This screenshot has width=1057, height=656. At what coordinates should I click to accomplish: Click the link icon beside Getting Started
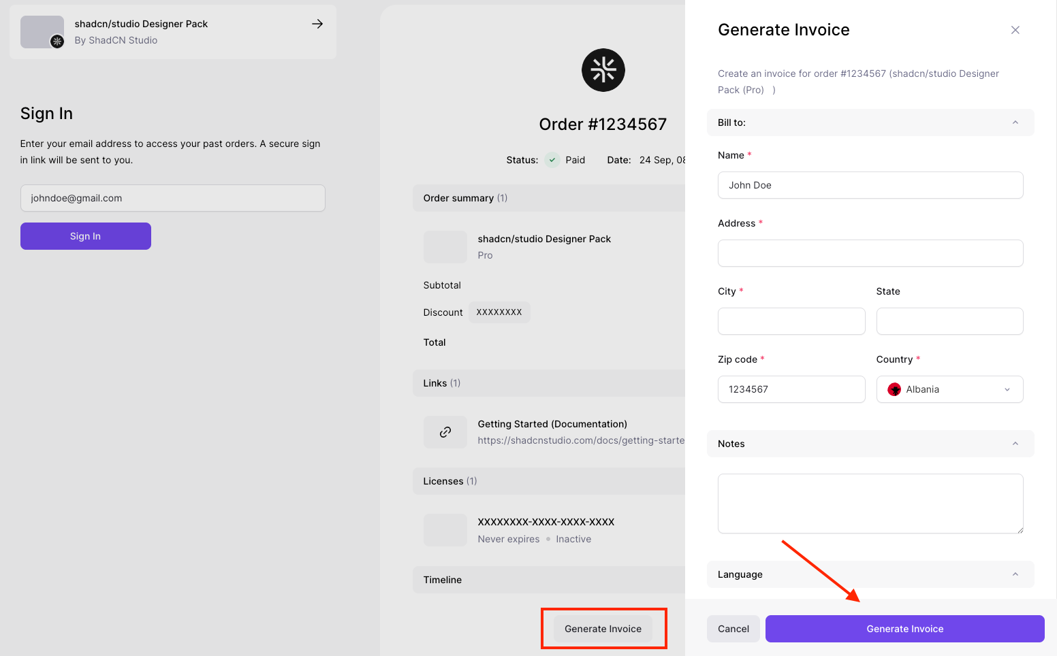pos(445,432)
